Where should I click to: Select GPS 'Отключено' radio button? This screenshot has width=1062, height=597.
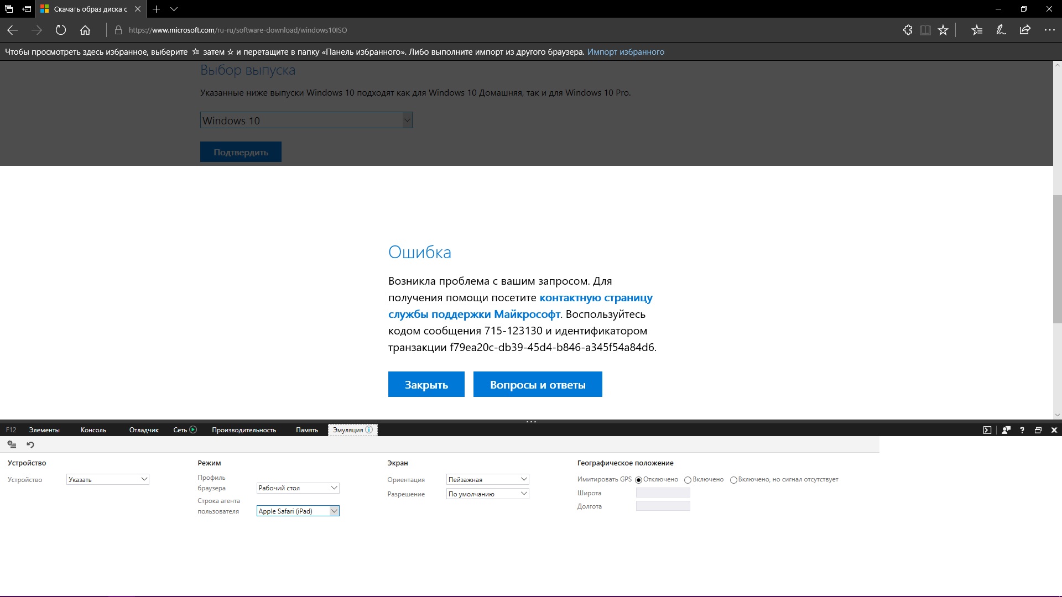tap(639, 480)
